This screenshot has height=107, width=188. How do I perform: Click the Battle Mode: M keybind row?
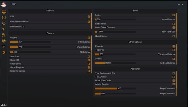(50, 27)
